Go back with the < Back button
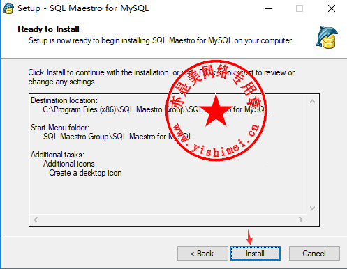Screen dimensions: 347x269 (202, 253)
